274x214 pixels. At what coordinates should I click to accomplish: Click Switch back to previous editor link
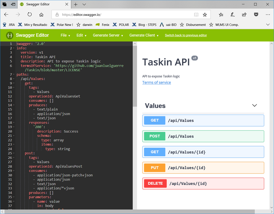click(x=186, y=35)
